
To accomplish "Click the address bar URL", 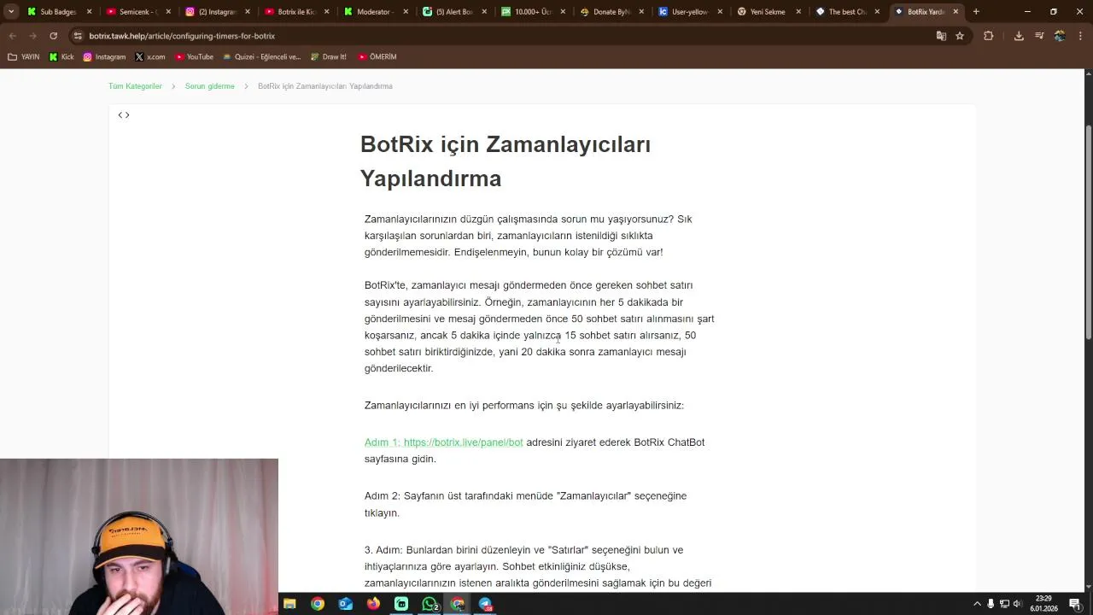I will [182, 36].
